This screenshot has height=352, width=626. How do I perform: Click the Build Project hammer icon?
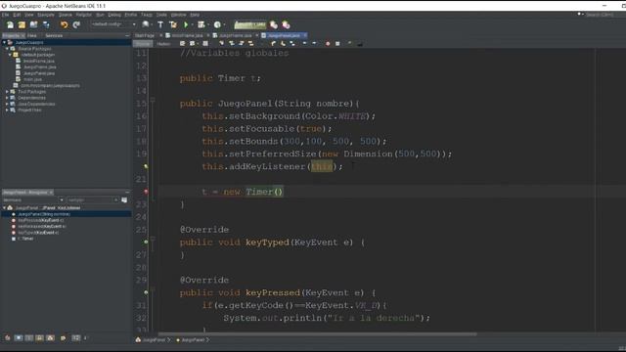click(x=160, y=24)
